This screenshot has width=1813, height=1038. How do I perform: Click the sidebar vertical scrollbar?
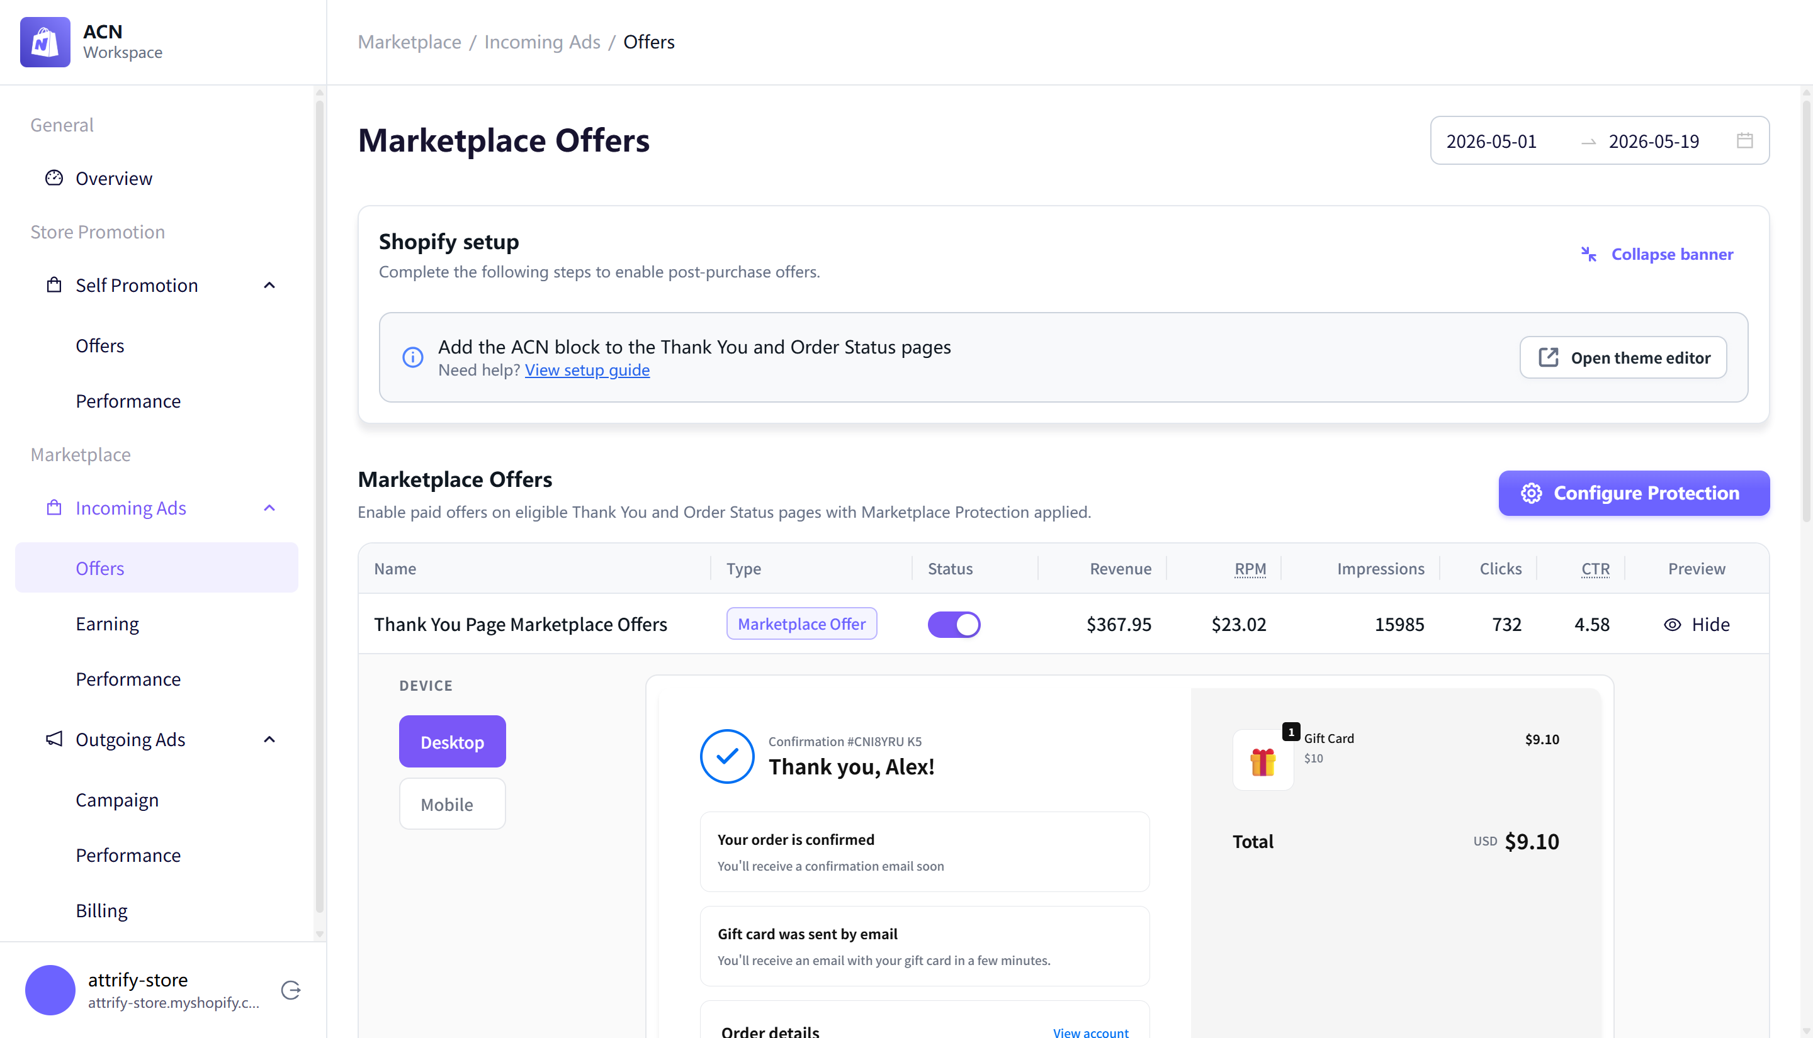click(x=320, y=506)
